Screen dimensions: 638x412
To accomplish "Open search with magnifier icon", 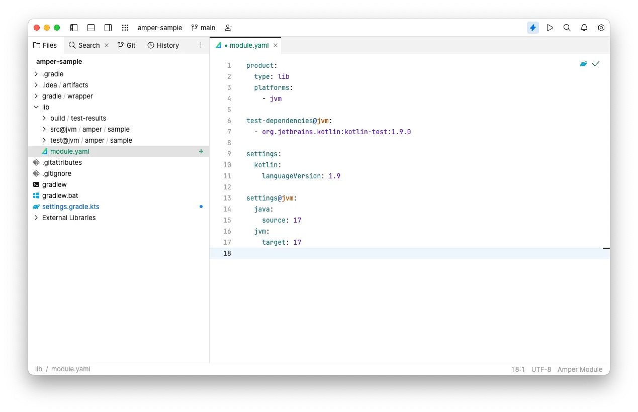I will (x=567, y=28).
